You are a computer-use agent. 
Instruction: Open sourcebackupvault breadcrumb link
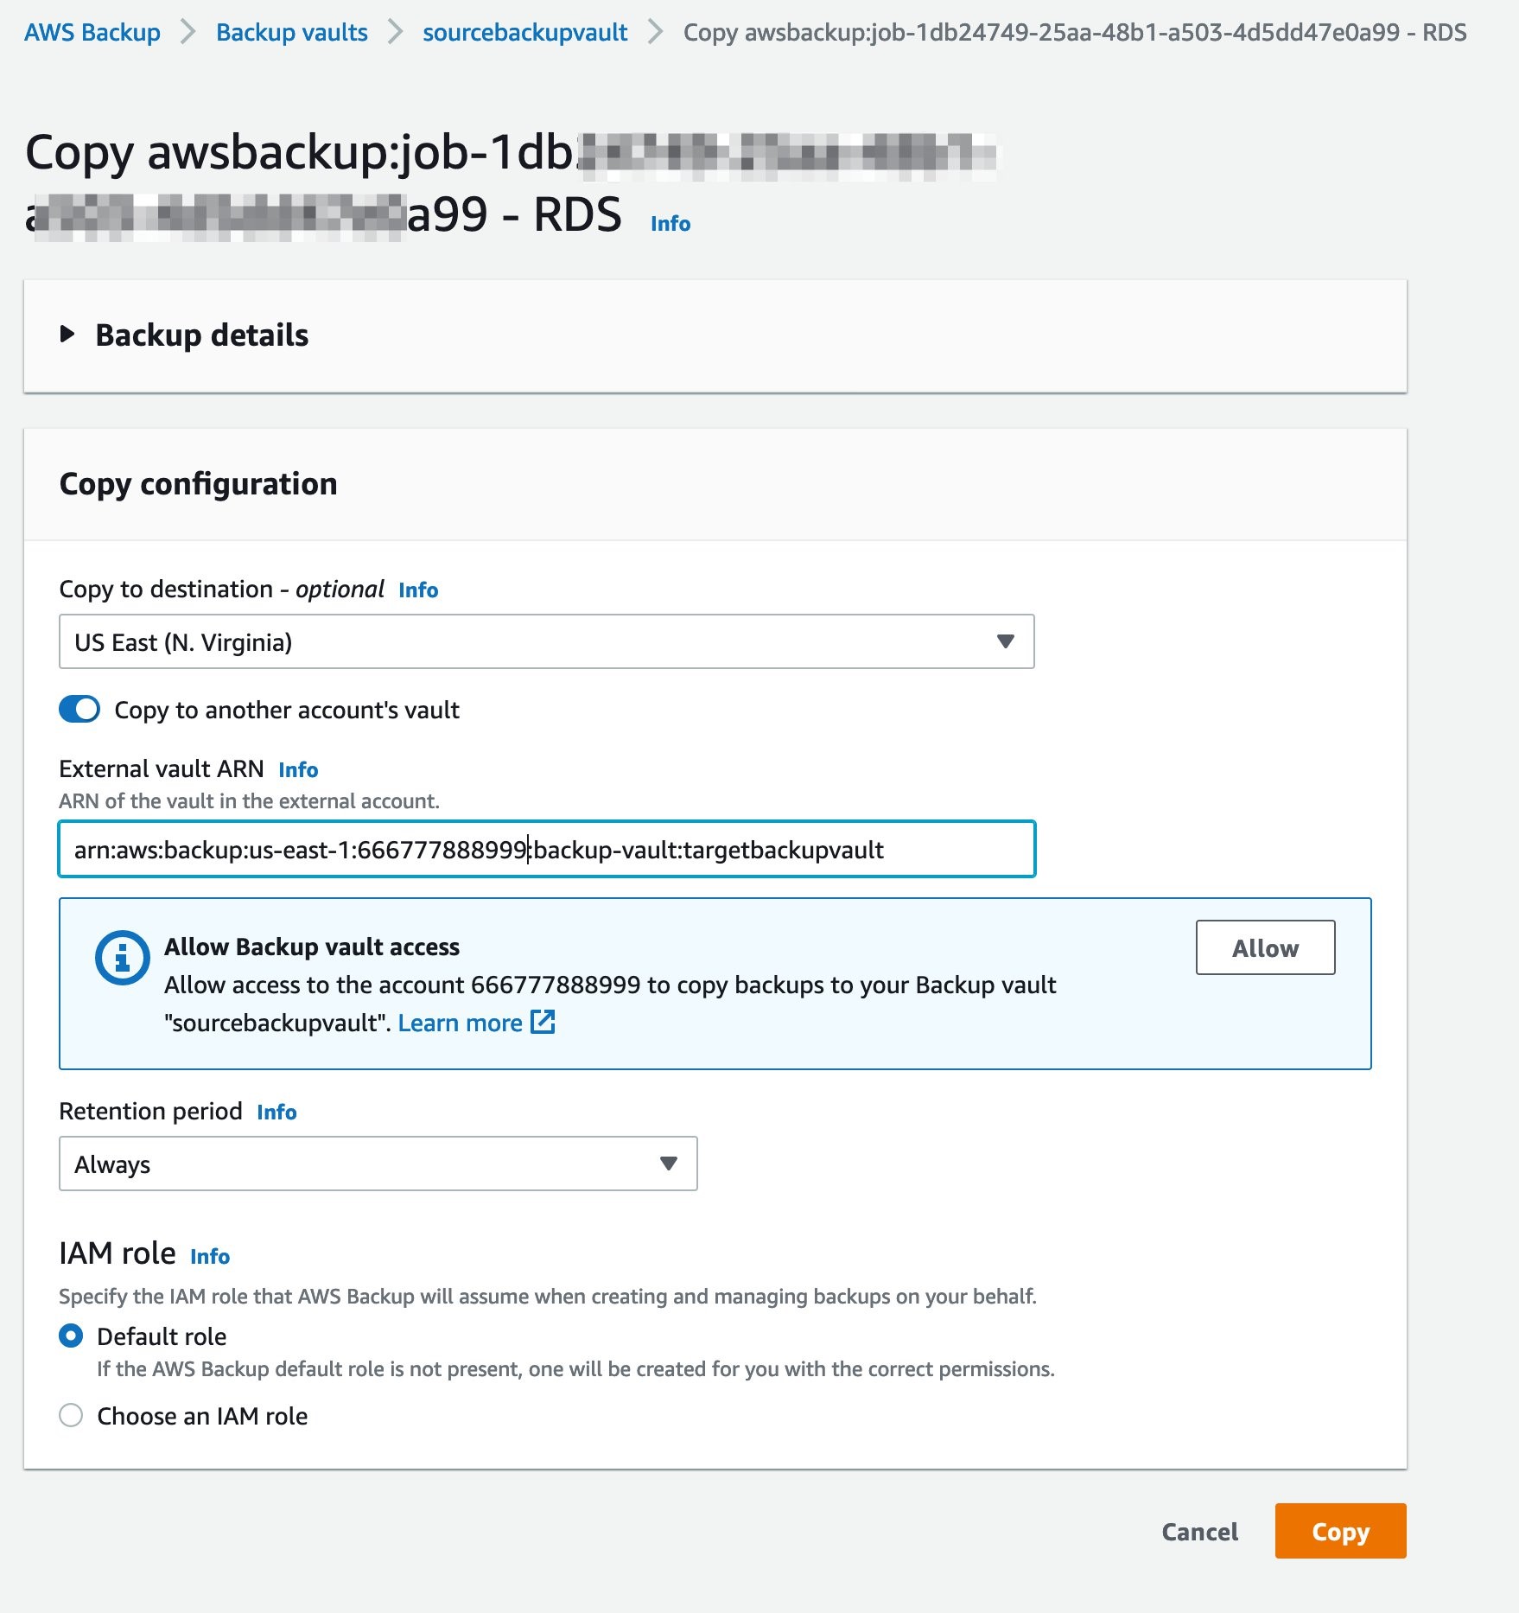pyautogui.click(x=524, y=33)
